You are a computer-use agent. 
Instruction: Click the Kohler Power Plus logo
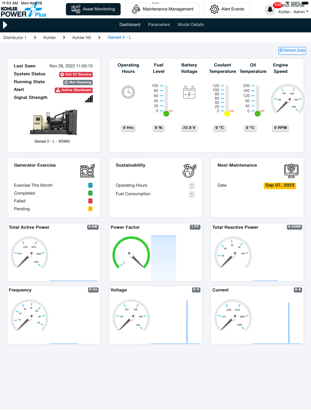point(24,10)
